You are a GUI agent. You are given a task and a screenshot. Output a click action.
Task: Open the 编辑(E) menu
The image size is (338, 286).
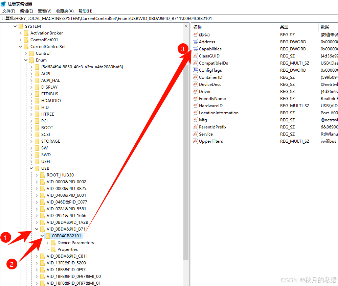click(x=26, y=11)
